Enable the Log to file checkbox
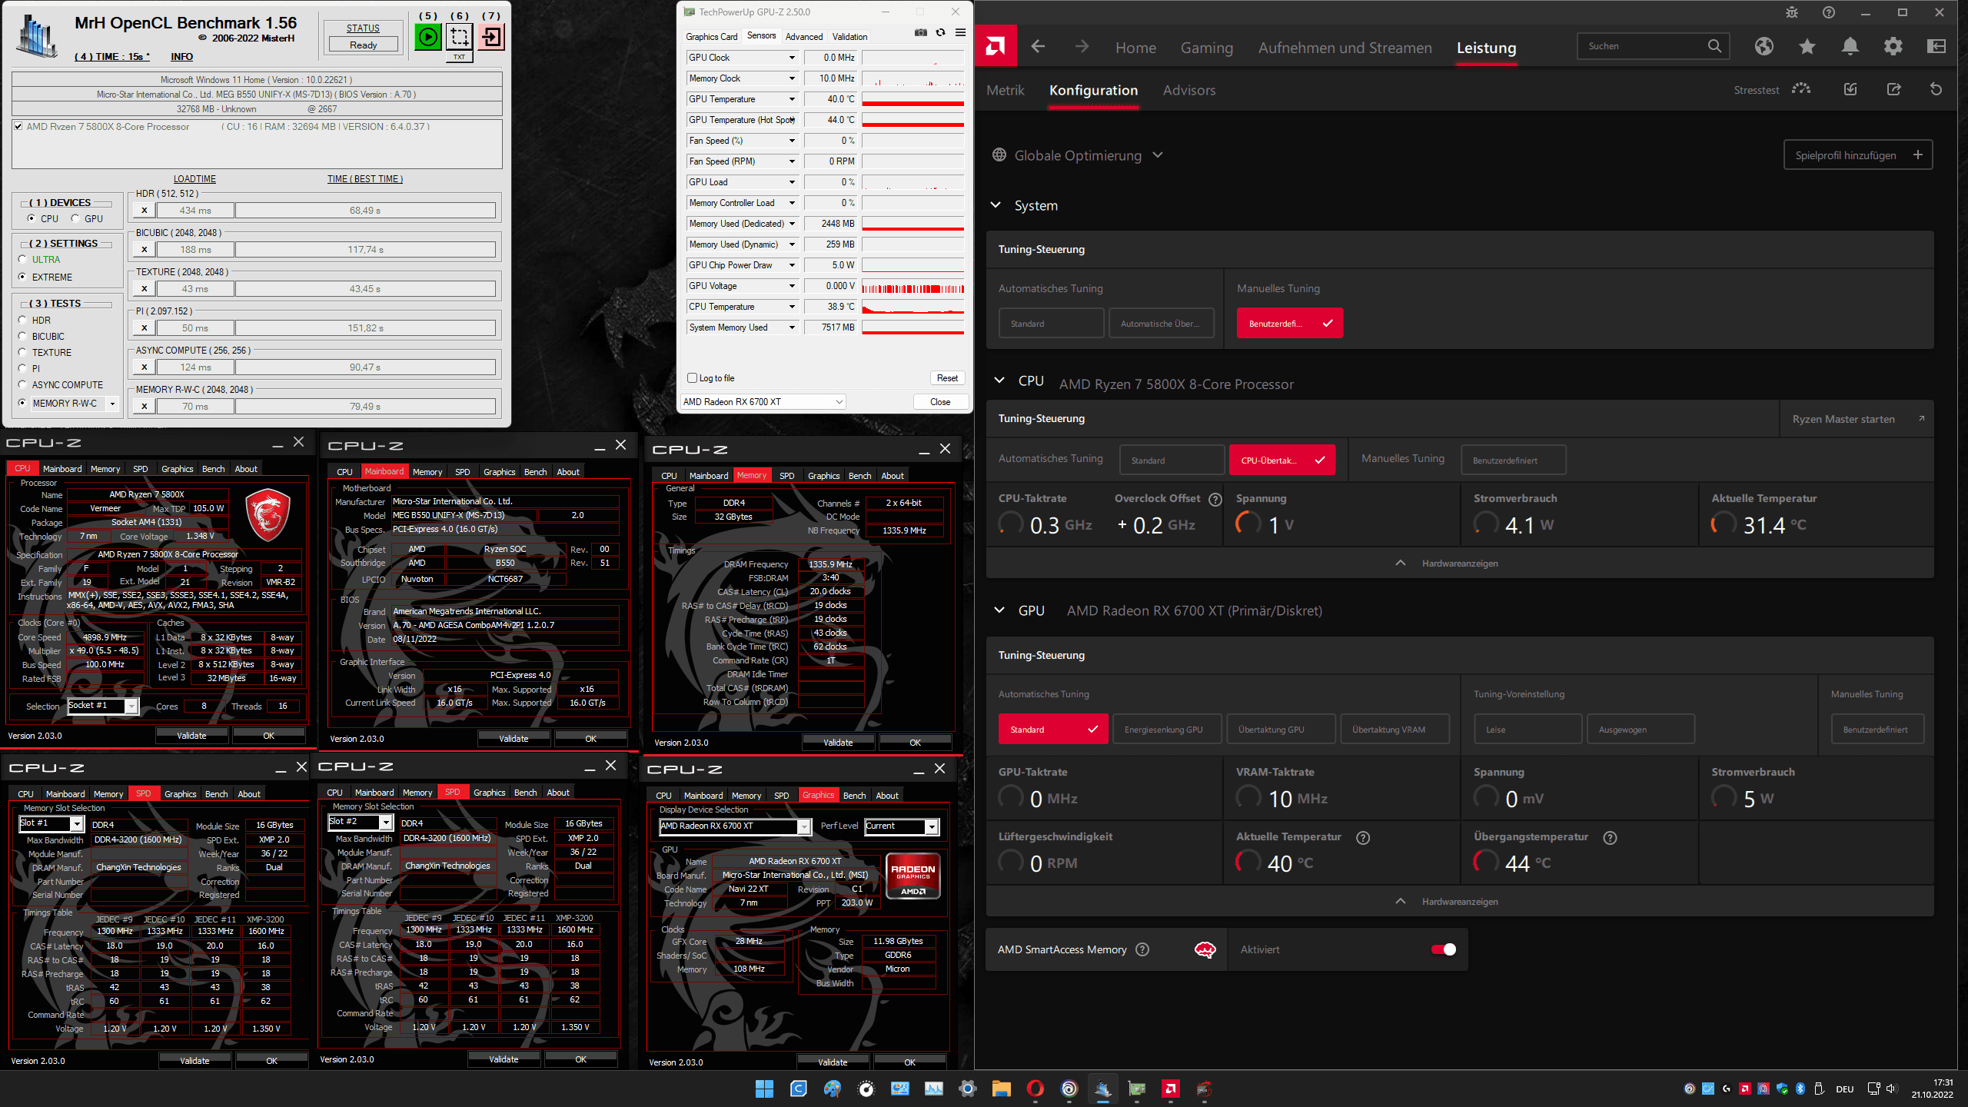1968x1107 pixels. coord(692,378)
